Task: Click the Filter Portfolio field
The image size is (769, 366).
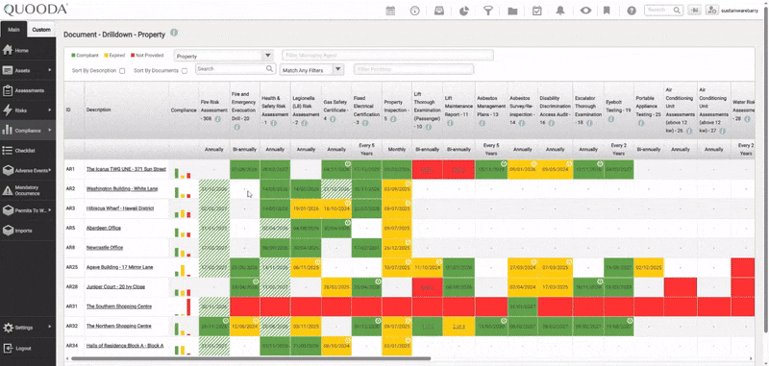Action: tap(413, 69)
